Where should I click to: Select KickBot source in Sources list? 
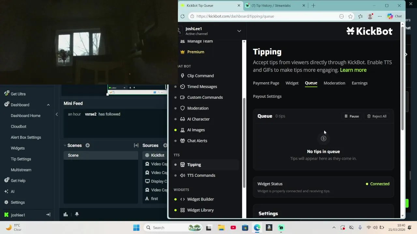[155, 155]
